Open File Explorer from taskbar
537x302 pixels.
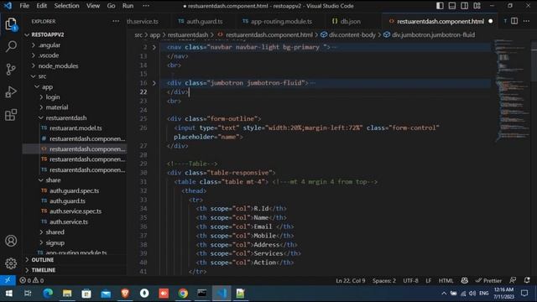pyautogui.click(x=67, y=293)
